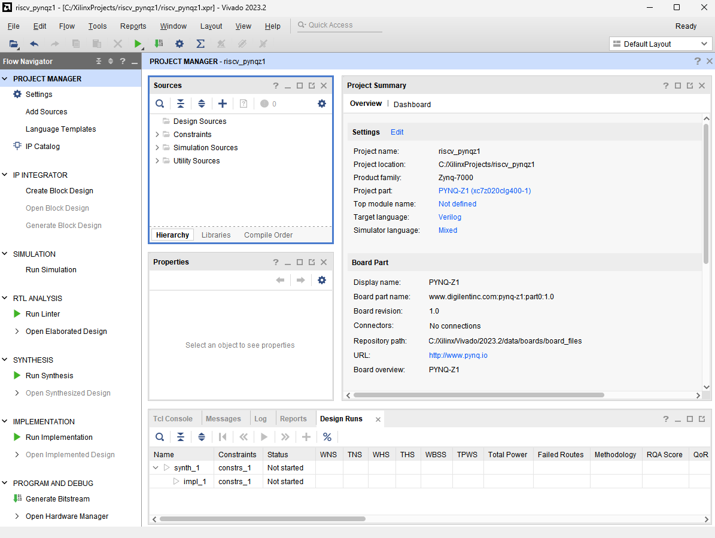Image resolution: width=715 pixels, height=538 pixels.
Task: Click percent icon in Design Runs toolbar
Action: 327,437
